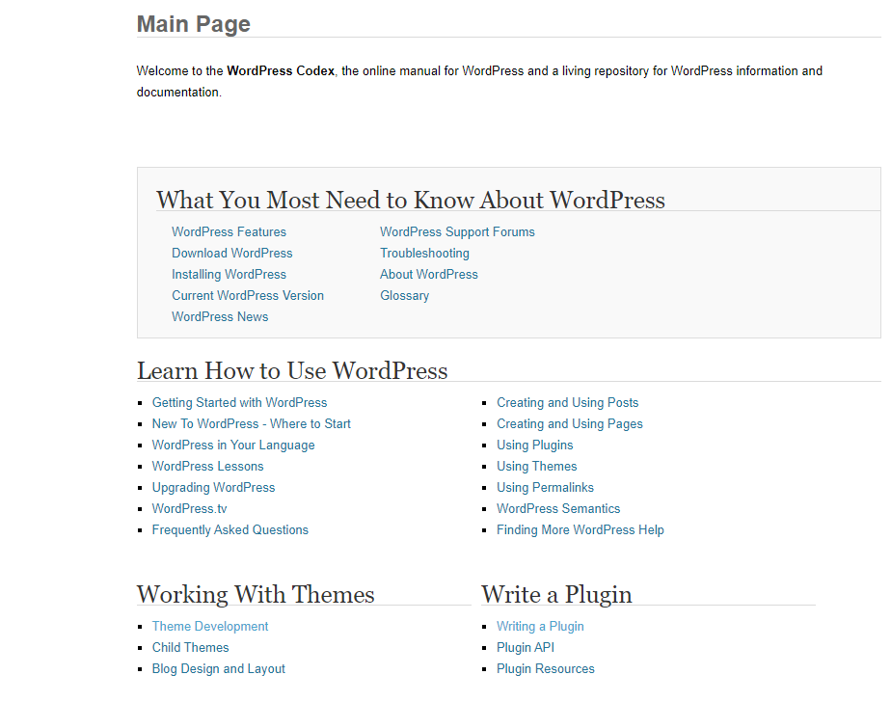Open Upgrading WordPress link
891x702 pixels.
214,488
